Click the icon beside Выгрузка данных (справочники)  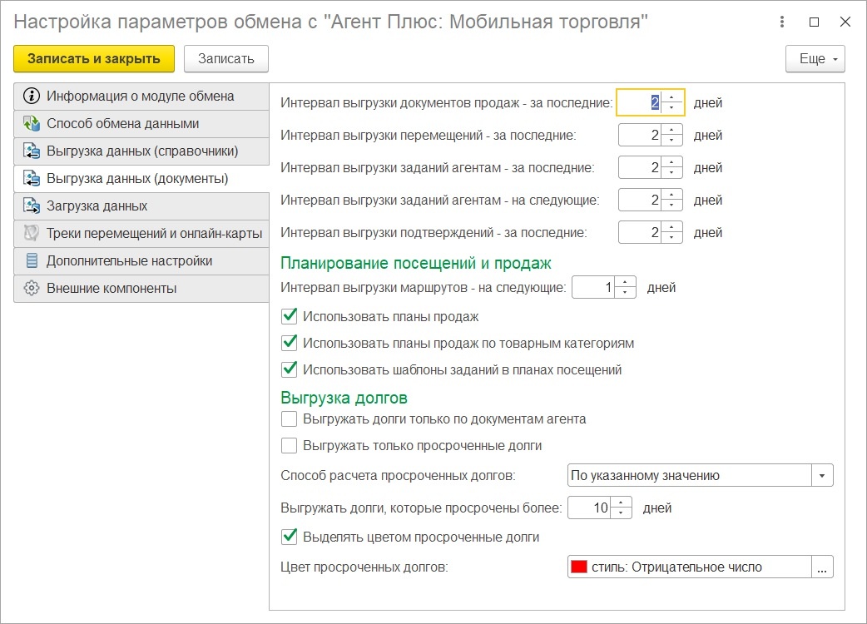point(32,151)
